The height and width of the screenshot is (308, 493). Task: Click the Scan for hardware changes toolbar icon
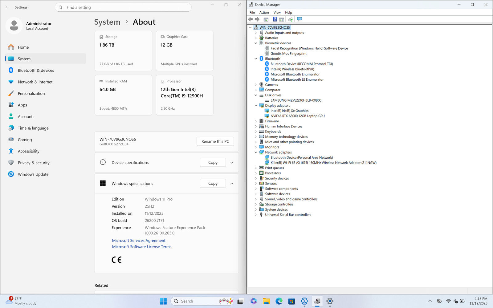(x=299, y=19)
